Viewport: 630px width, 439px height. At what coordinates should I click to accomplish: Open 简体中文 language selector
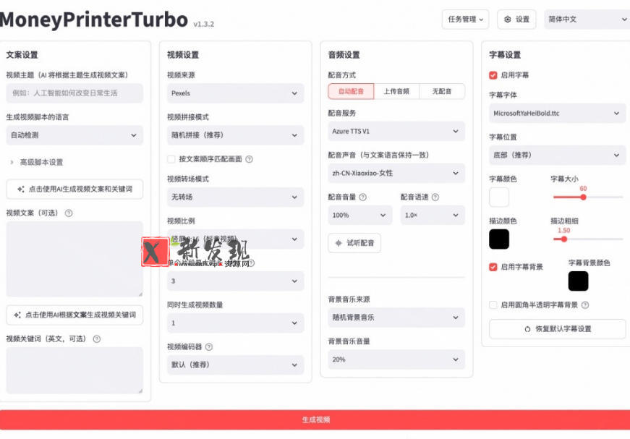pyautogui.click(x=587, y=20)
